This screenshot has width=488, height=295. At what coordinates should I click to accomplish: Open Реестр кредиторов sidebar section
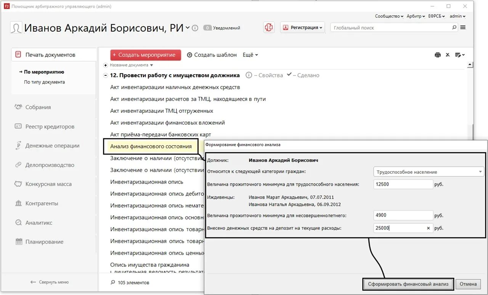(50, 127)
